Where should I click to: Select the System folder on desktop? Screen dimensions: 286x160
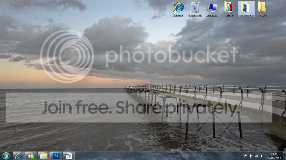(x=229, y=9)
